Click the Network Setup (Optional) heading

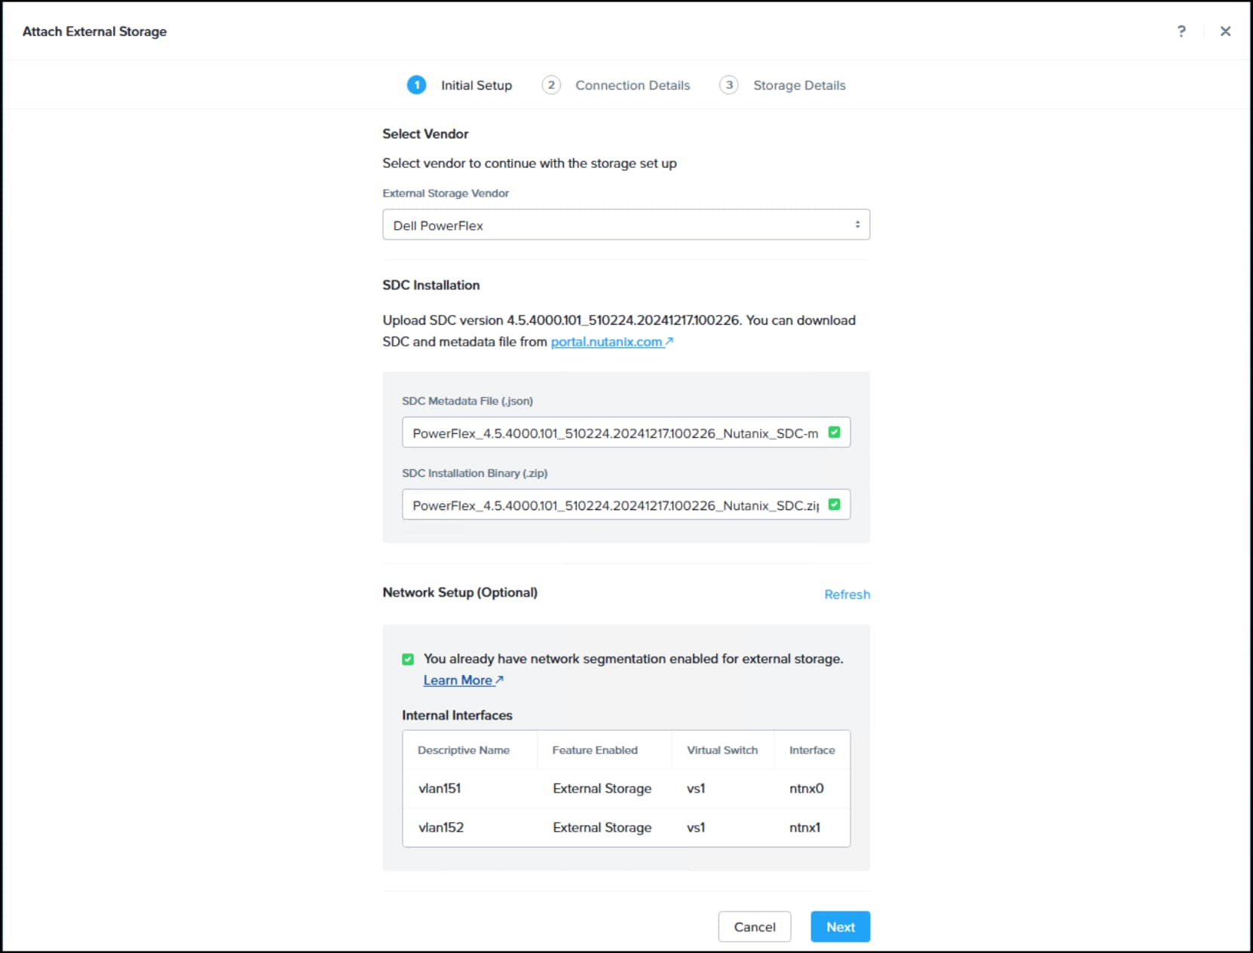click(460, 593)
